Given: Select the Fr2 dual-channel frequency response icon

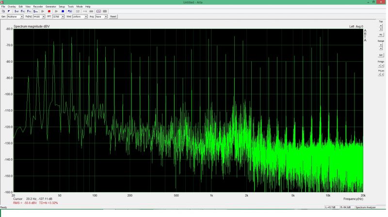Looking at the screenshot, I should (x=23, y=11).
